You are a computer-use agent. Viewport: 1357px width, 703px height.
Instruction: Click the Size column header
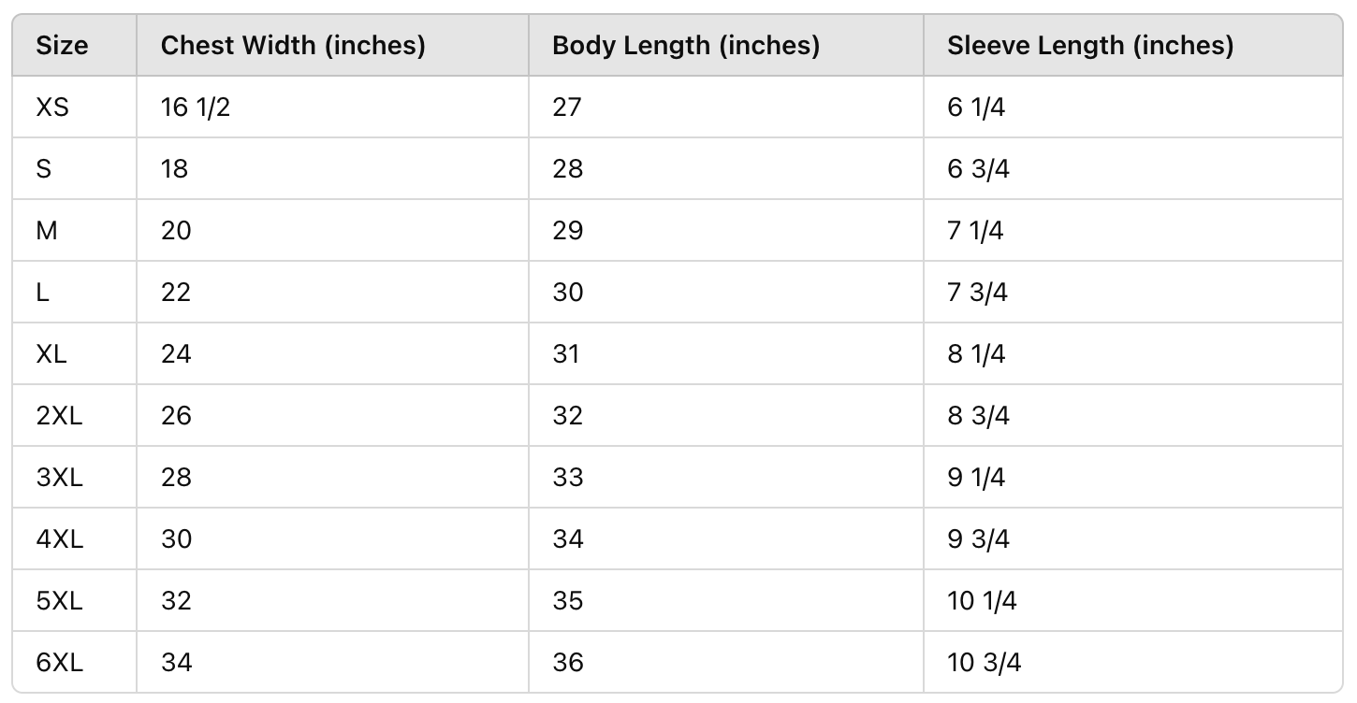point(63,45)
